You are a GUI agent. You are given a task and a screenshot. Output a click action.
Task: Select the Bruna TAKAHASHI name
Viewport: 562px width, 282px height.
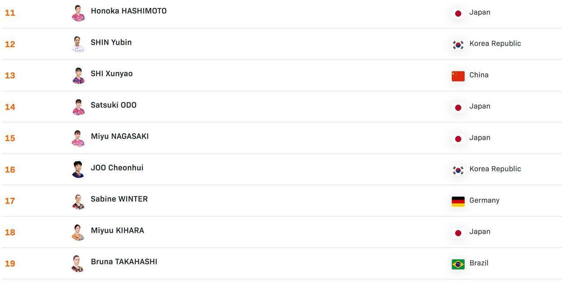click(x=124, y=262)
